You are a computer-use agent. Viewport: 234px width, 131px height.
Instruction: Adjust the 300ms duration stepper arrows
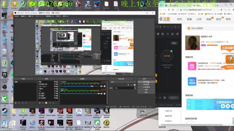[x=135, y=88]
